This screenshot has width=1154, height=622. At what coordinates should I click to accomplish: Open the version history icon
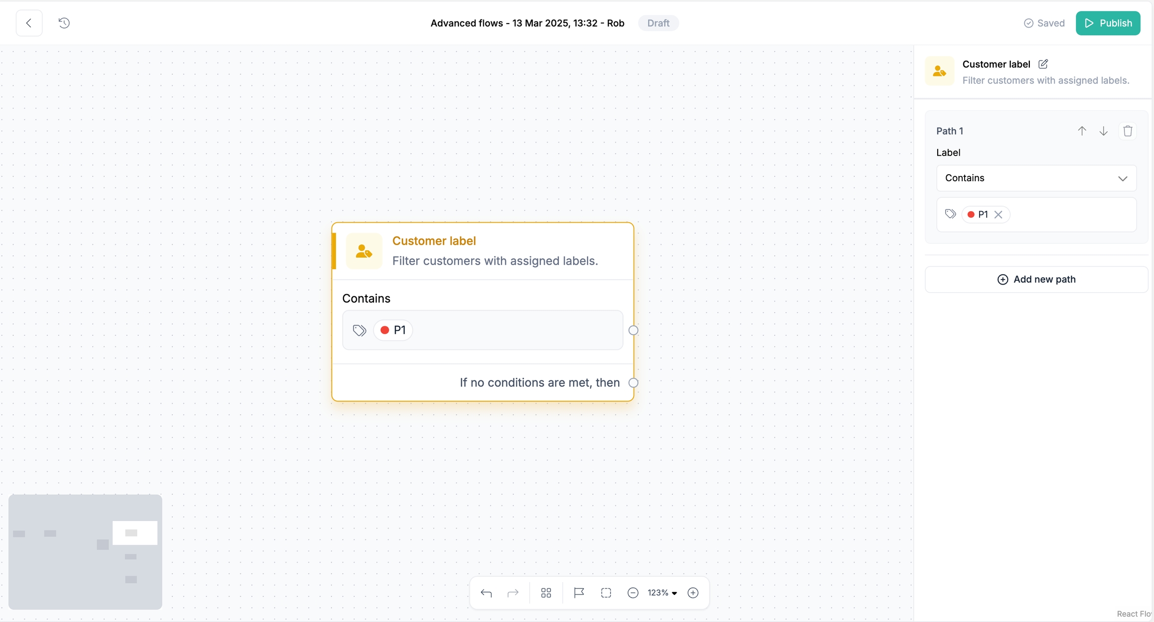64,23
